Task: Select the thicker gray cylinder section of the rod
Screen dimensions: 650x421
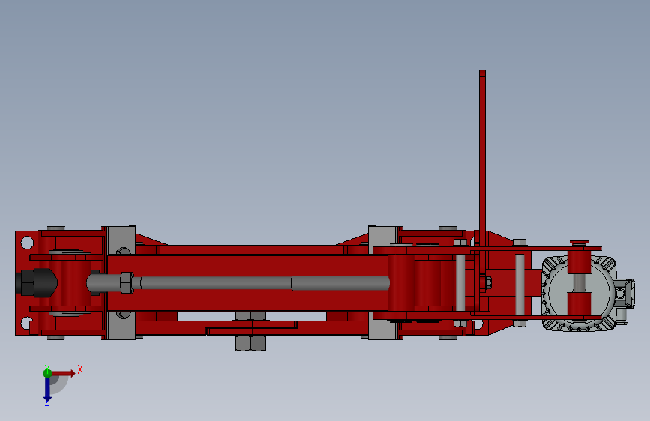Action: click(x=340, y=283)
